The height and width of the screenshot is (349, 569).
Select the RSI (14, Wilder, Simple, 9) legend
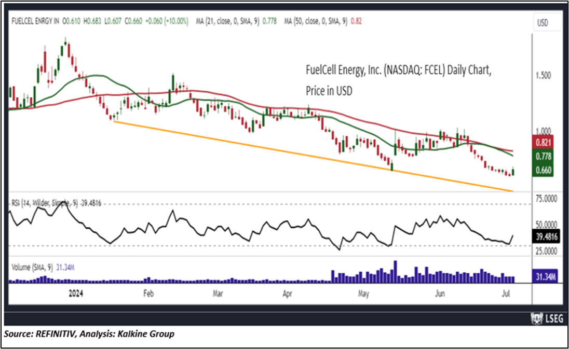pyautogui.click(x=56, y=203)
